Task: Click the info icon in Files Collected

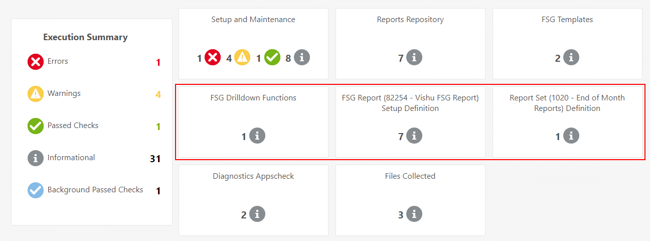Action: pyautogui.click(x=414, y=214)
